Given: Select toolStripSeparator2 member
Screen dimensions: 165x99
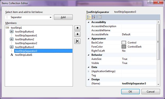Looking at the screenshot, I should tap(26, 43).
